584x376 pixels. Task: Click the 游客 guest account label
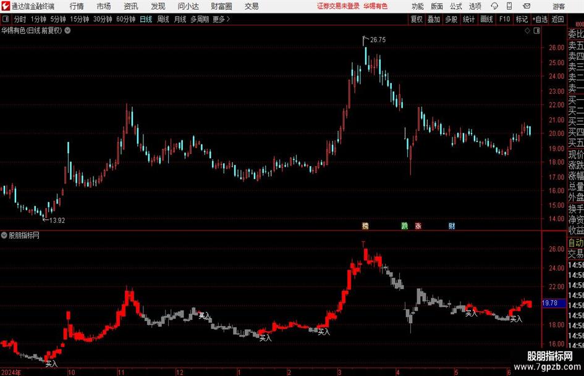tap(559, 6)
